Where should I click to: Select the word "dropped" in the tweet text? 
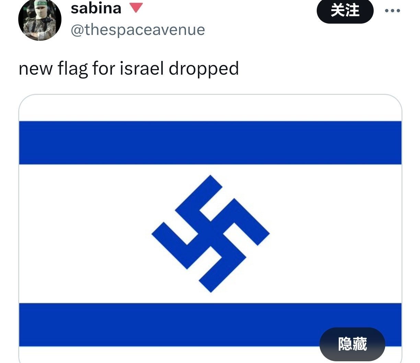pyautogui.click(x=204, y=69)
